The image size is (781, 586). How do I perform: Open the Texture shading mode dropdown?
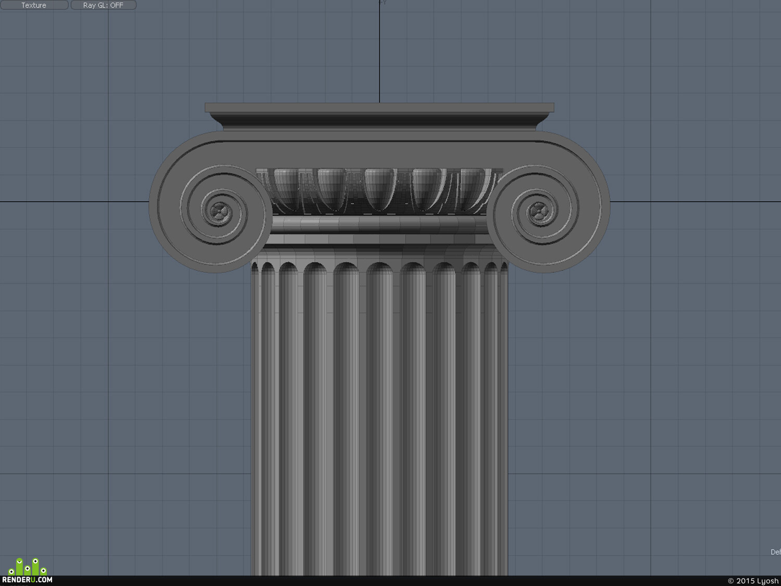[x=34, y=5]
